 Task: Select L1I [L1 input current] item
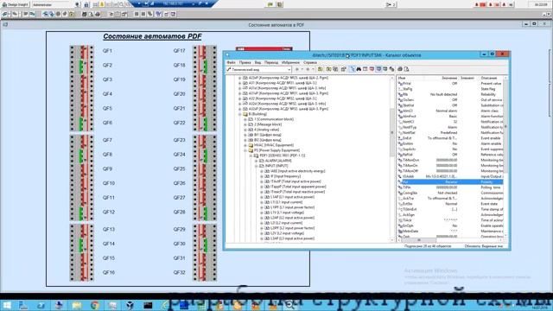point(283,202)
